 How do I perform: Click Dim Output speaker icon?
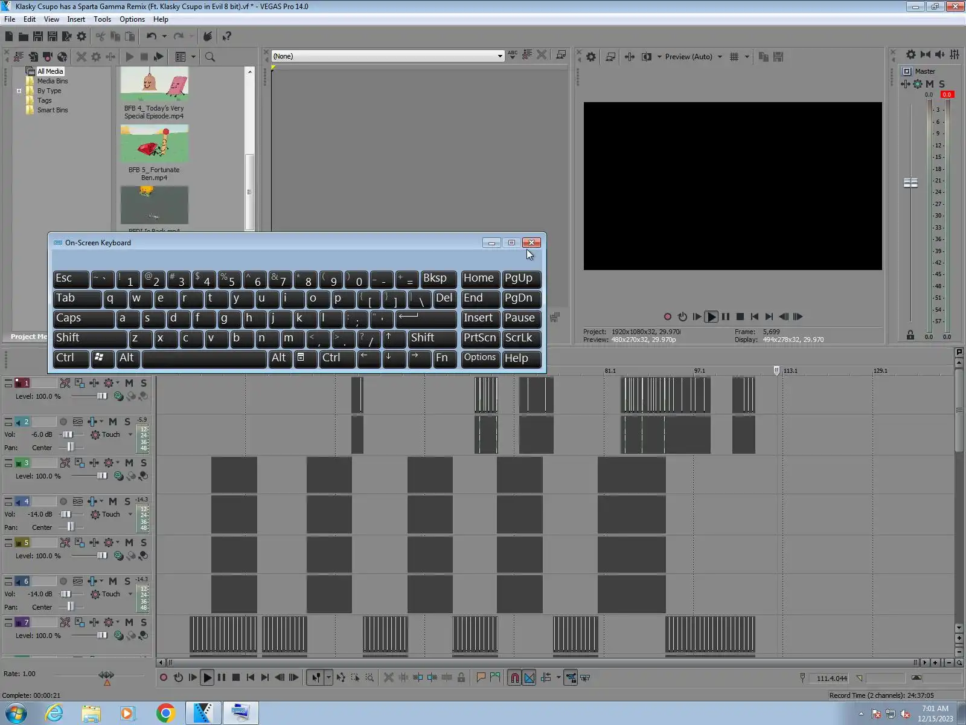tap(940, 54)
